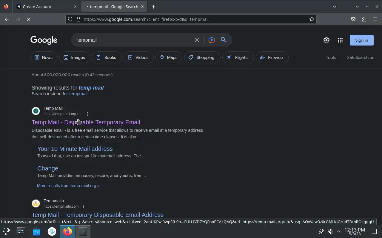This screenshot has height=238, width=382.
Task: Toggle the muted audio volume icon
Action: coord(330,231)
